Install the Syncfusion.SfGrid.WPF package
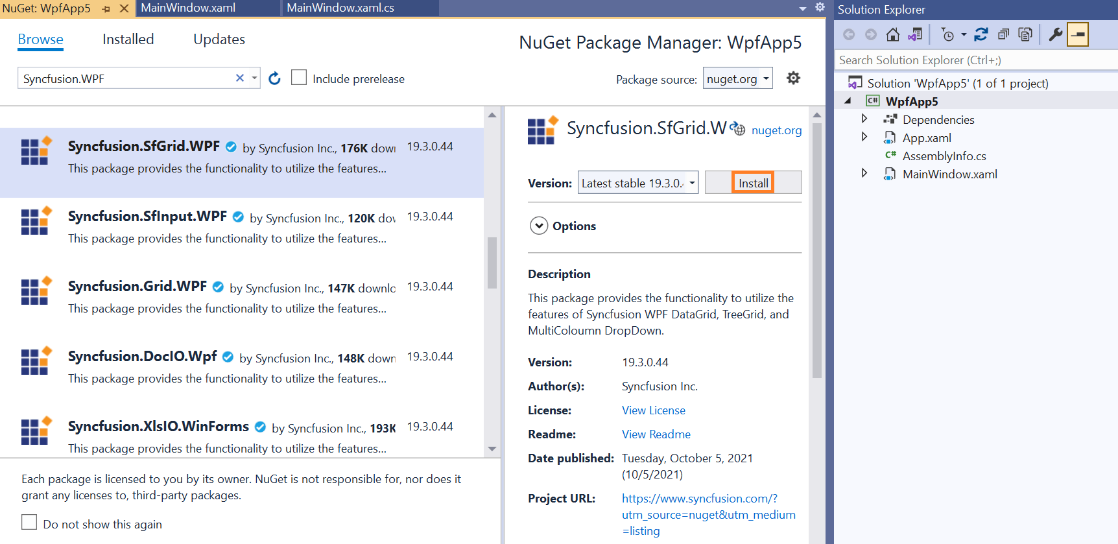 point(753,183)
